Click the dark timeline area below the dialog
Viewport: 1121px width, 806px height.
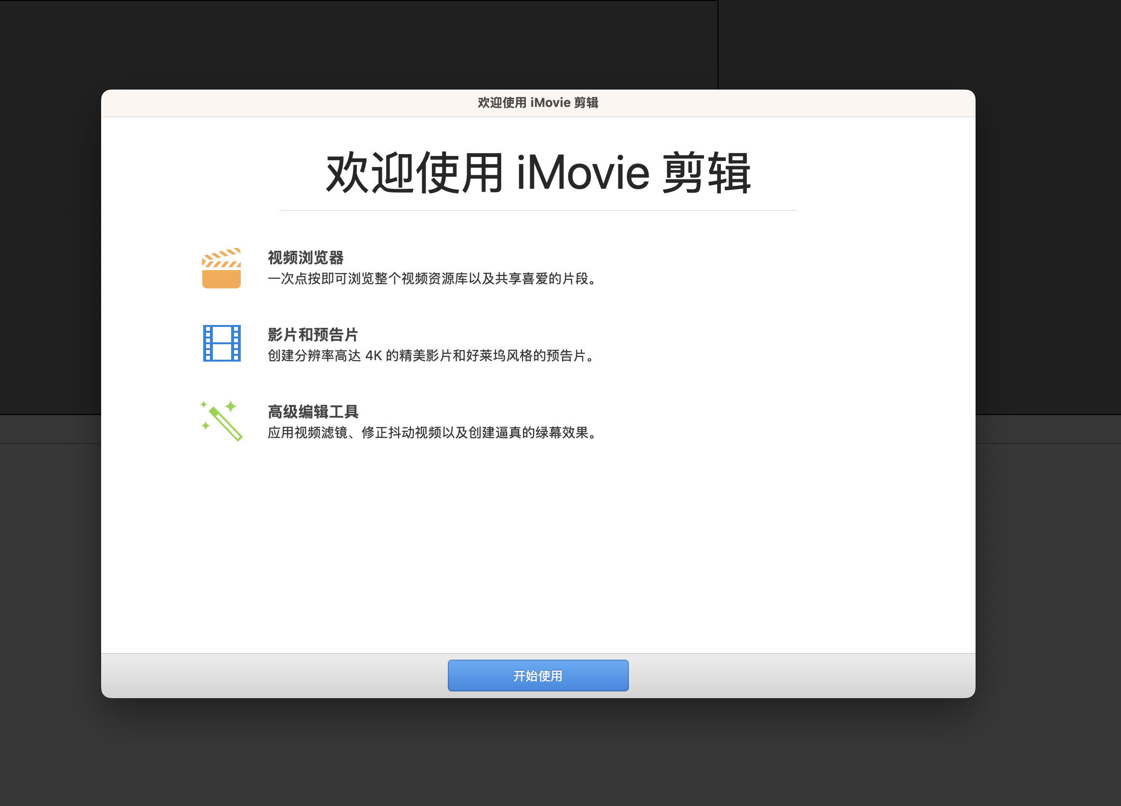tap(538, 756)
